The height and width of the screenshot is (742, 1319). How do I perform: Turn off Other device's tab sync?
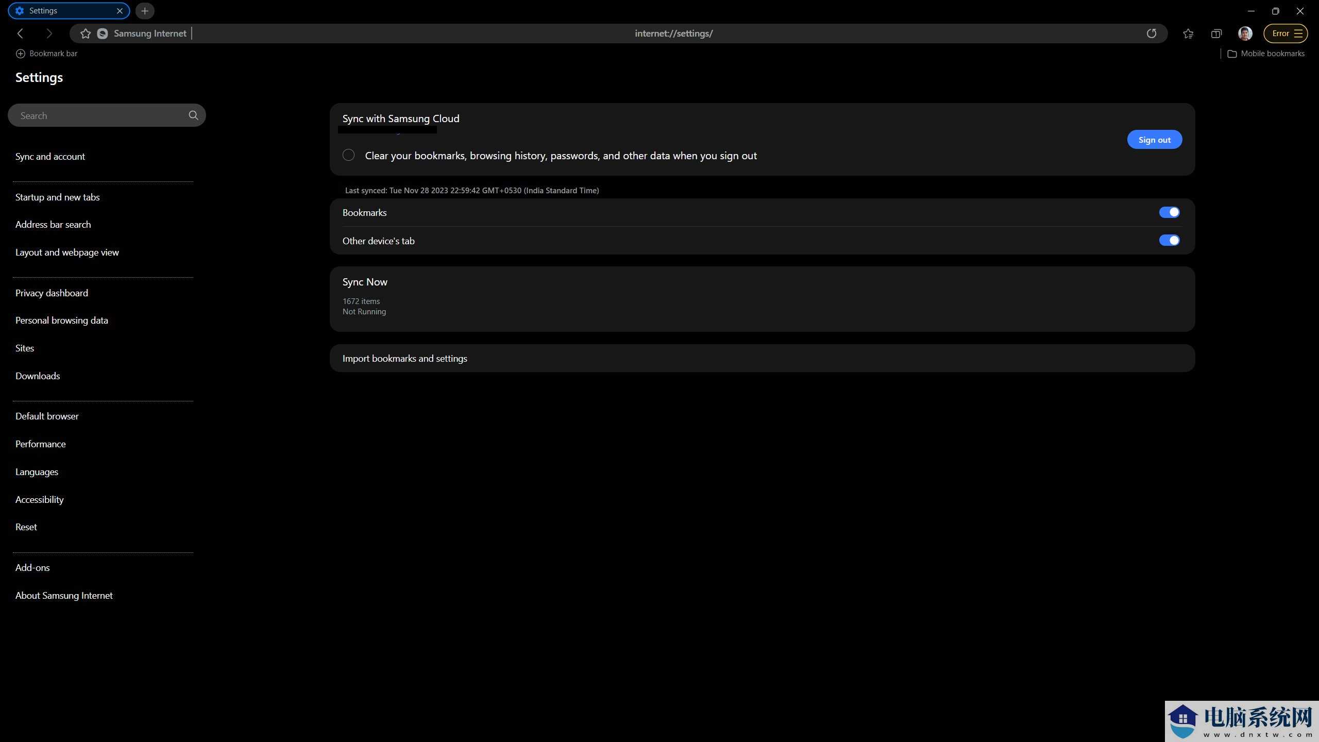[x=1169, y=240]
